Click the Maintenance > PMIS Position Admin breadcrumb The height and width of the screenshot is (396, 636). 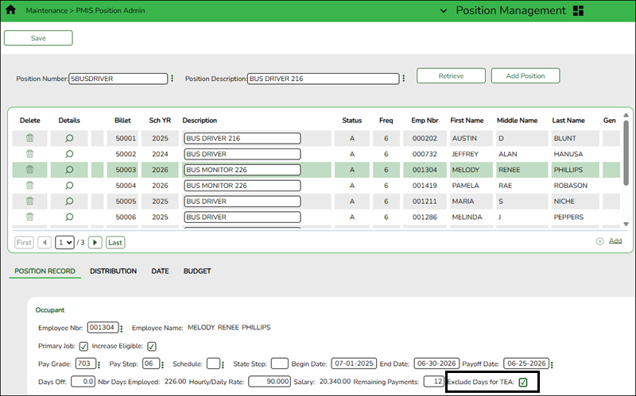point(85,10)
